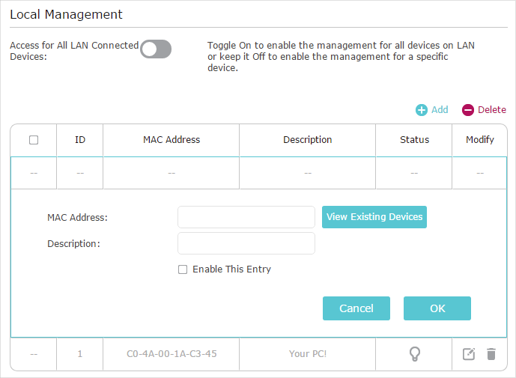Screen dimensions: 516x378
Task: Click the Delete text link
Action: 491,109
